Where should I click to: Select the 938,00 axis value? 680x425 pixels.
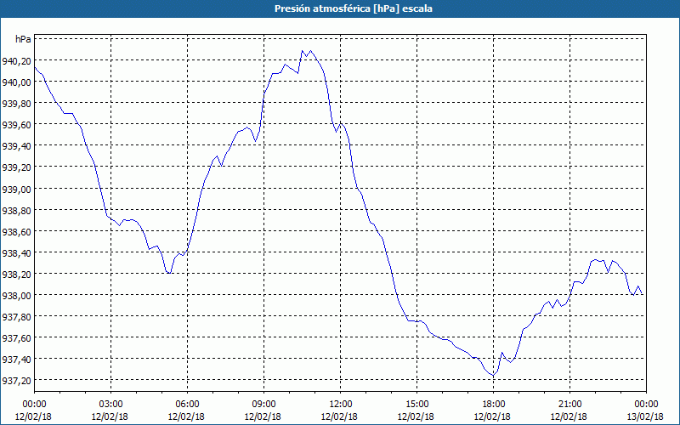tap(16, 295)
